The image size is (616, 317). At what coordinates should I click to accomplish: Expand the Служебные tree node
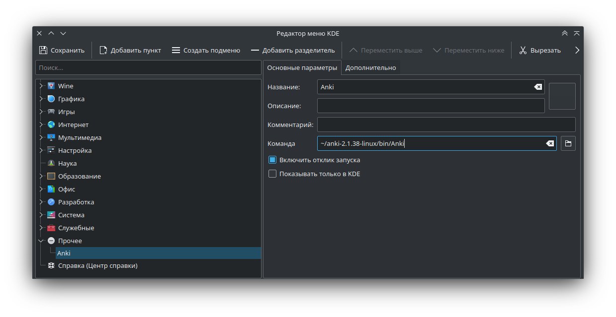pos(42,228)
